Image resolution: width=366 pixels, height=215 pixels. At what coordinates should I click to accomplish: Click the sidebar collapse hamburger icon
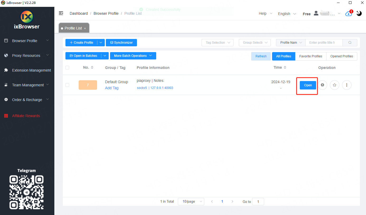point(61,13)
